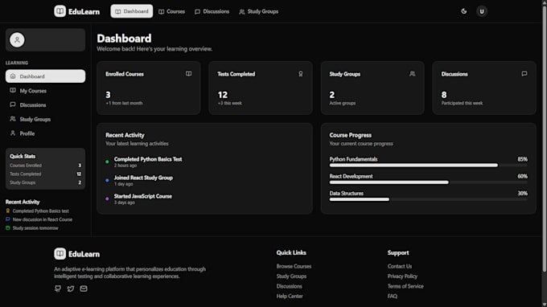Follow the Privacy Policy footer link
Viewport: 547px width, 307px height.
[402, 276]
